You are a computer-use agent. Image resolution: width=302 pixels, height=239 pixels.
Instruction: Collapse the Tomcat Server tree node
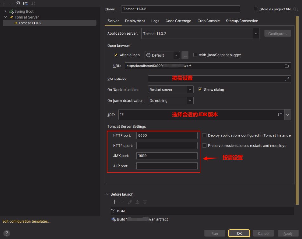(x=5, y=17)
